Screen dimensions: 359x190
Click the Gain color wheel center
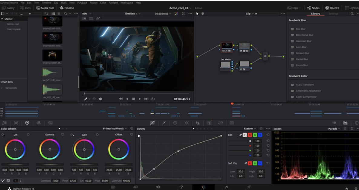tap(84, 149)
